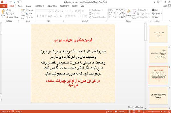Clear all formatting icon in Font group
171x113 pixels.
tap(62, 11)
